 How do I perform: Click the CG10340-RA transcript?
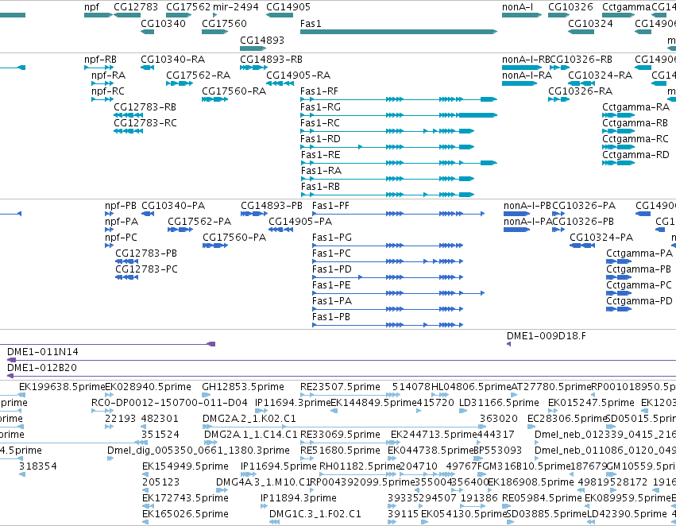(148, 68)
